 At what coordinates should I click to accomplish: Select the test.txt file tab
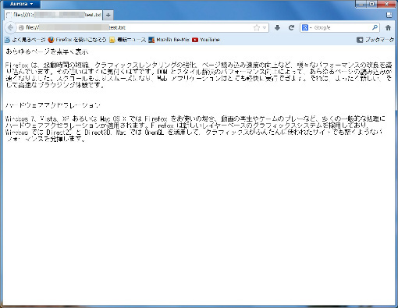[54, 15]
